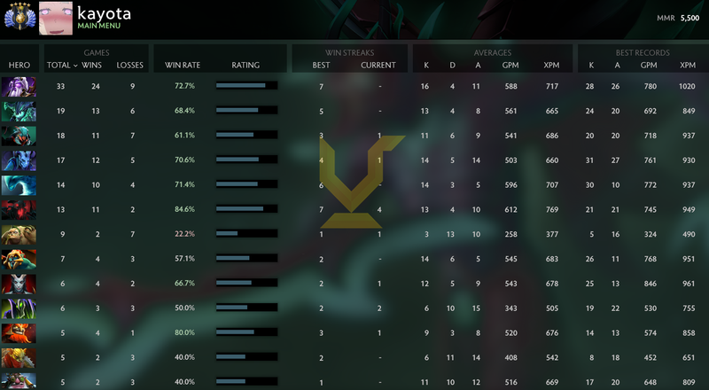The height and width of the screenshot is (390, 709).
Task: Toggle sort arrow next to TOTAL column
Action: tap(75, 66)
